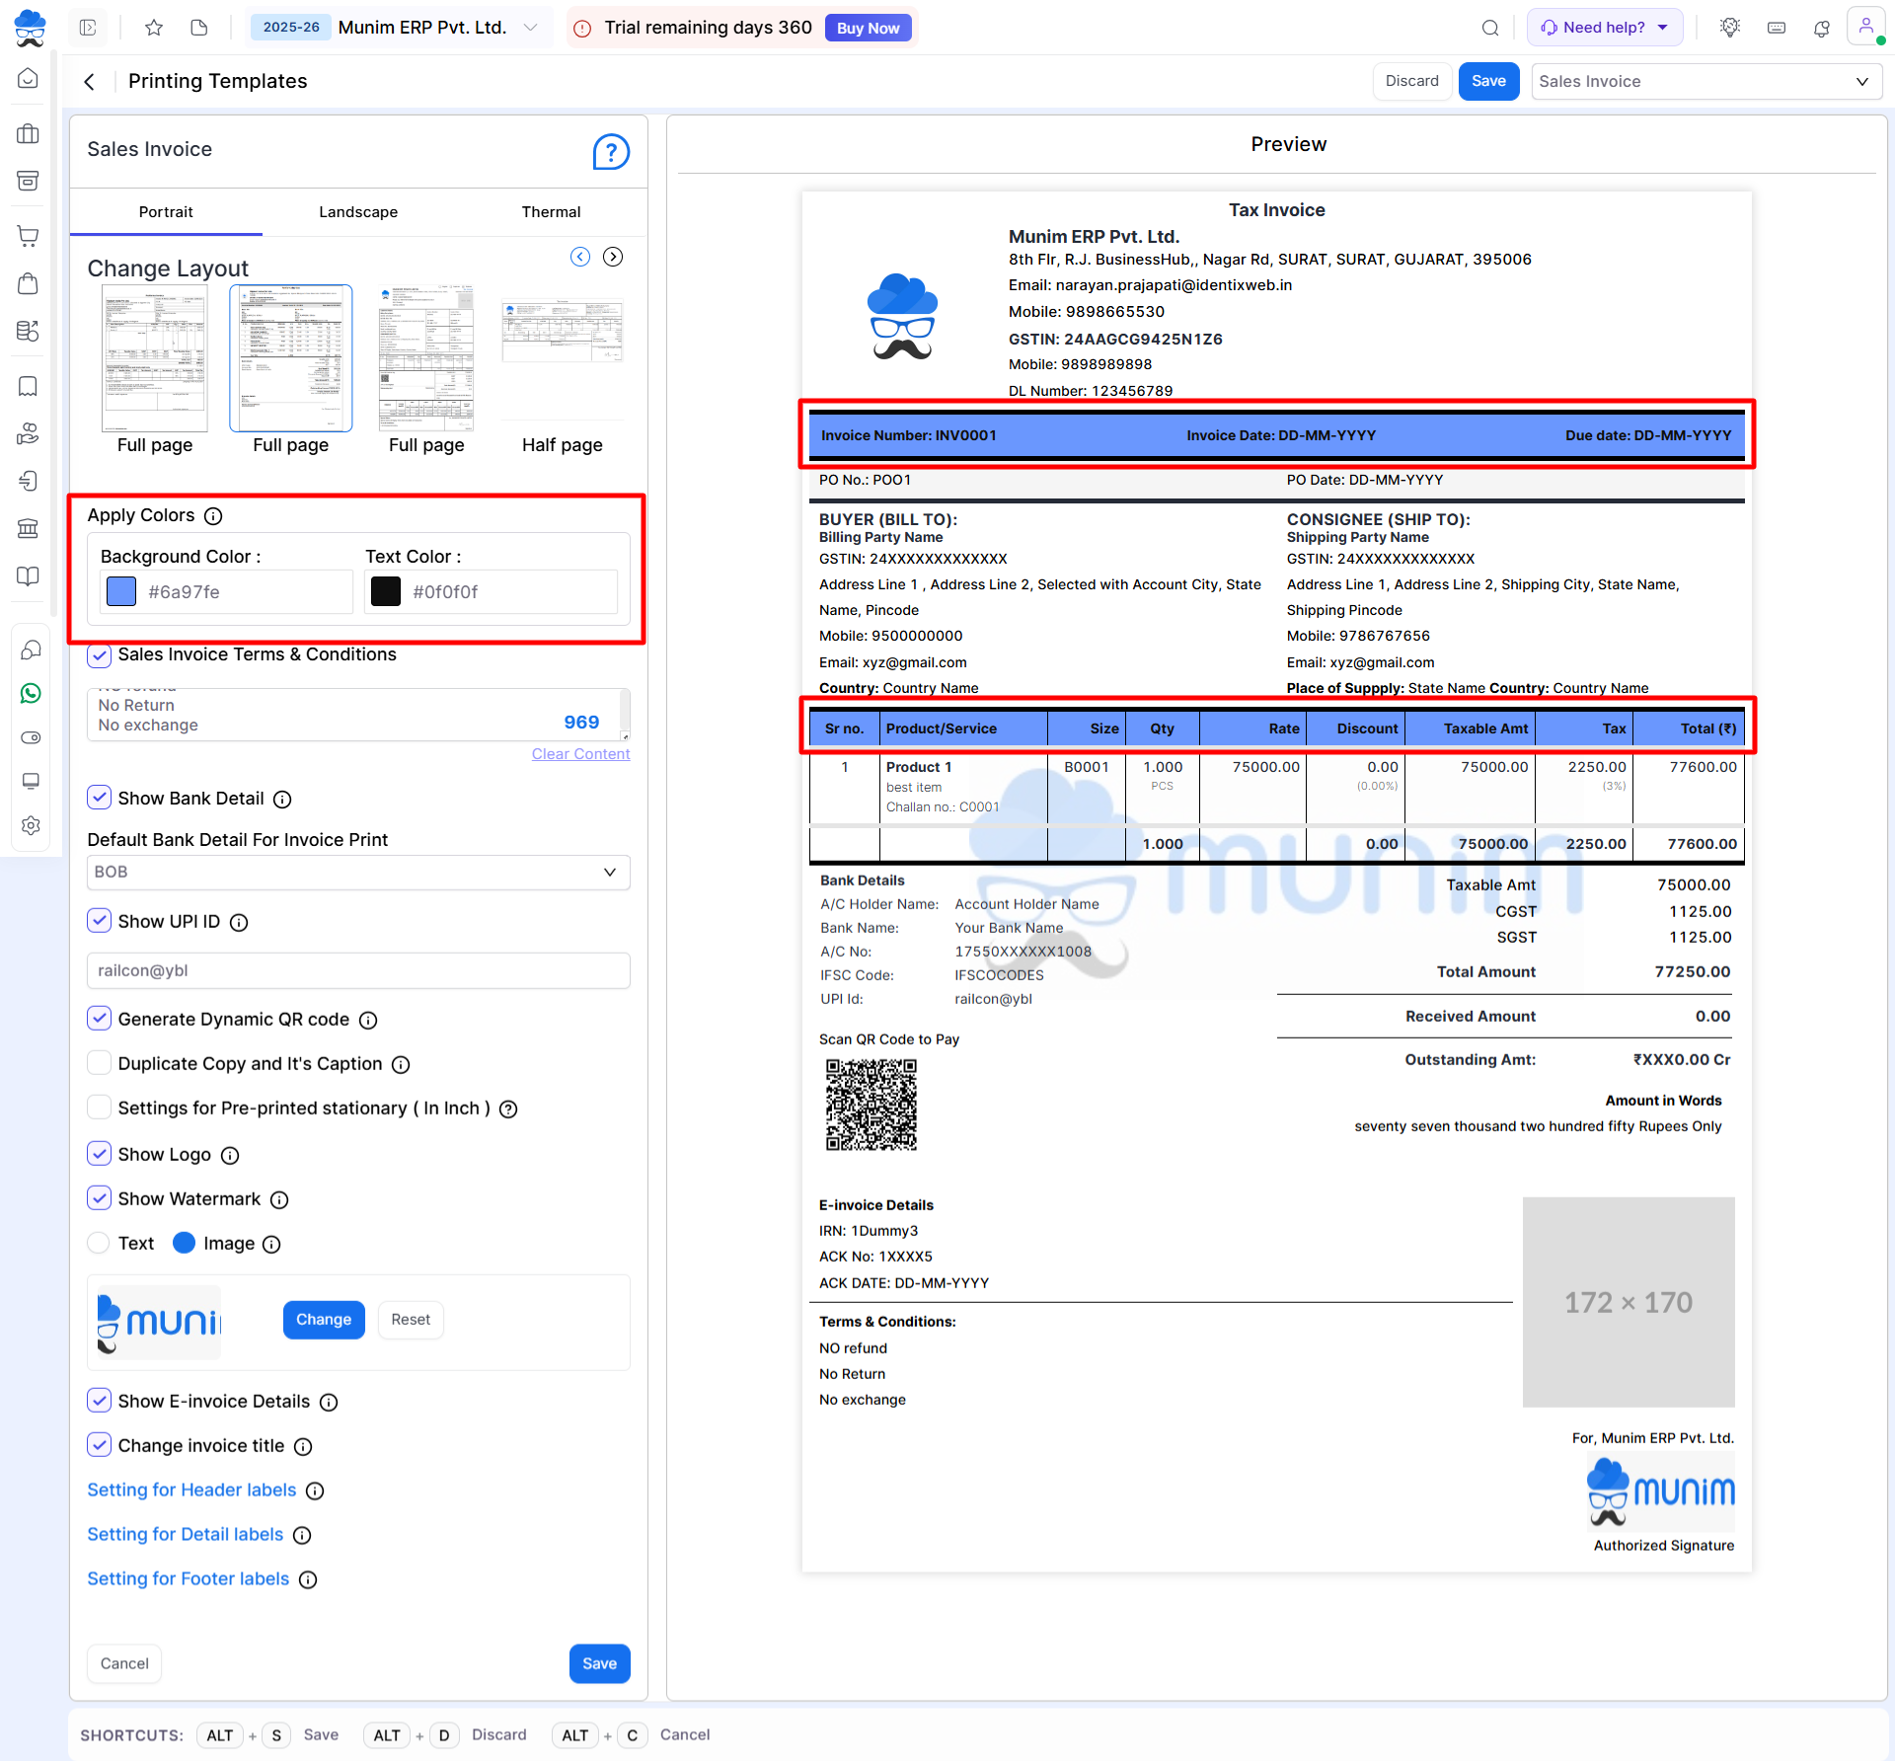Click info icon beside Show Bank Detail
This screenshot has width=1895, height=1763.
pyautogui.click(x=282, y=800)
